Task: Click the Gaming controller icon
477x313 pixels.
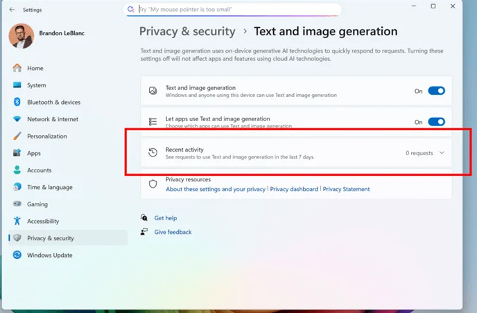Action: click(x=17, y=204)
